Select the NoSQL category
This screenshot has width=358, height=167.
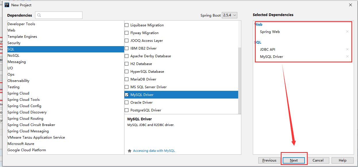pos(14,56)
